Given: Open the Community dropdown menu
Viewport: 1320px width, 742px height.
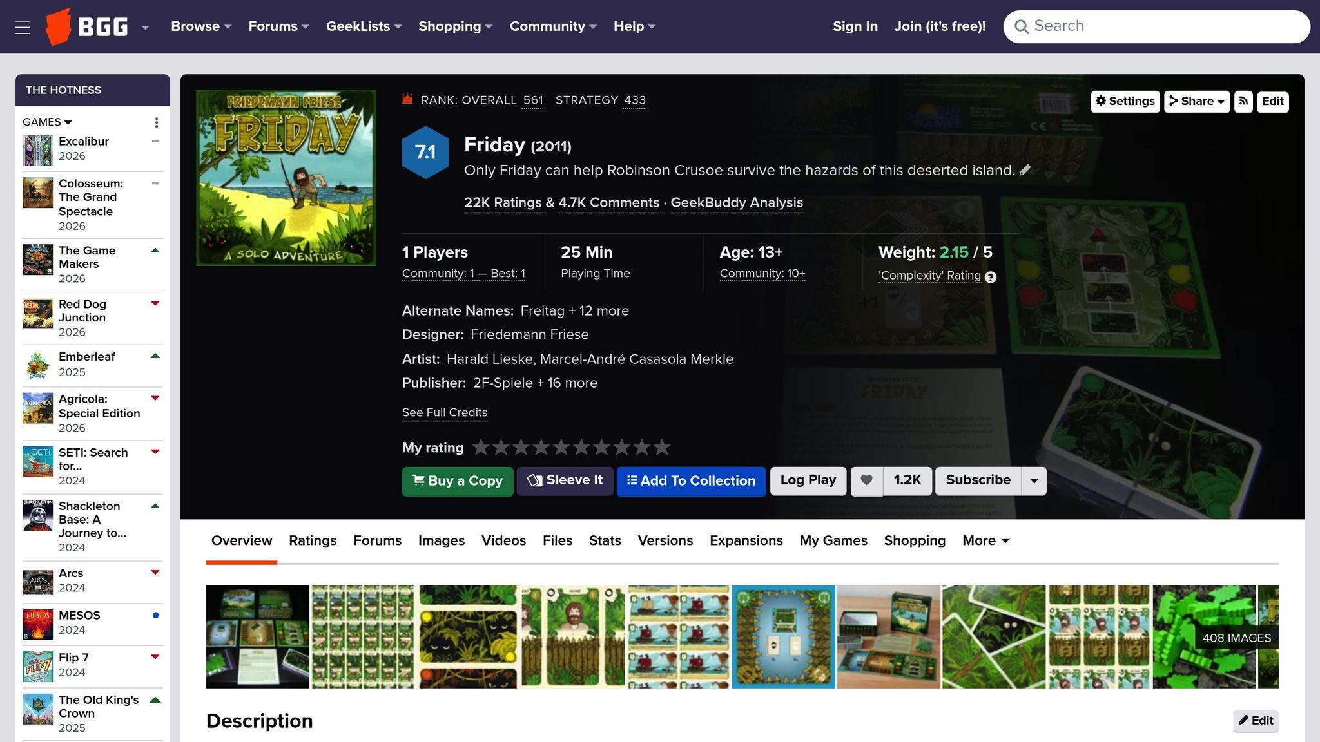Looking at the screenshot, I should (x=553, y=26).
